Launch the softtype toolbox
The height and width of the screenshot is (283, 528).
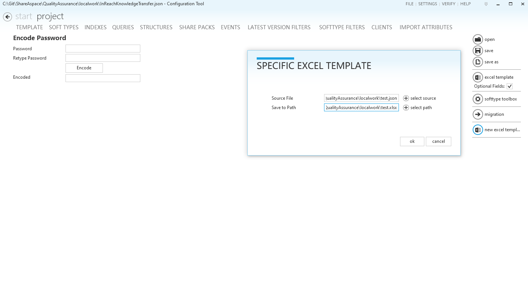(x=478, y=99)
